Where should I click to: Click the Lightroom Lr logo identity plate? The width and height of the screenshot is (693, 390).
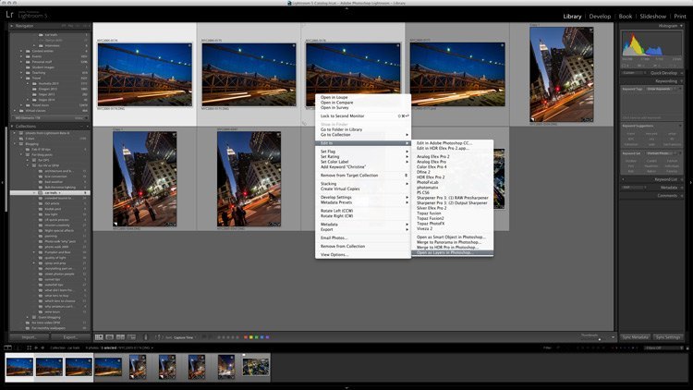point(10,15)
